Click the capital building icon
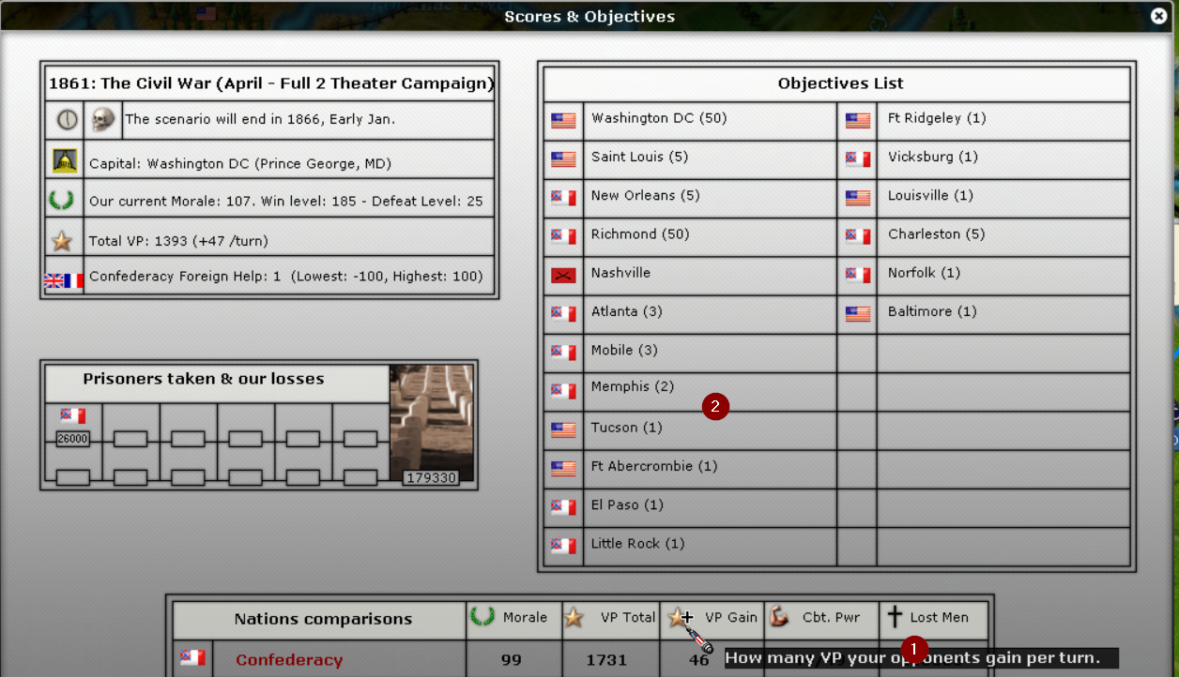Viewport: 1179px width, 677px height. 65,161
